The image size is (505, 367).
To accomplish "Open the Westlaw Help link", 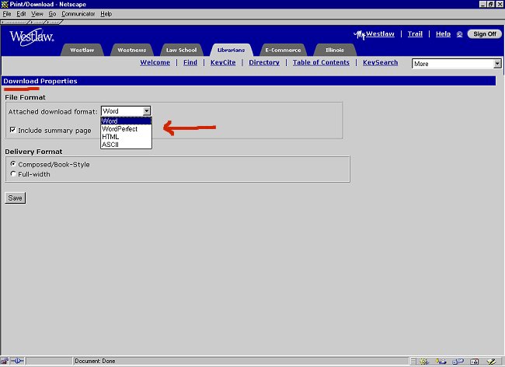I will (443, 34).
